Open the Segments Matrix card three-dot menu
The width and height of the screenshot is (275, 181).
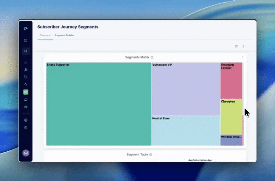242,57
